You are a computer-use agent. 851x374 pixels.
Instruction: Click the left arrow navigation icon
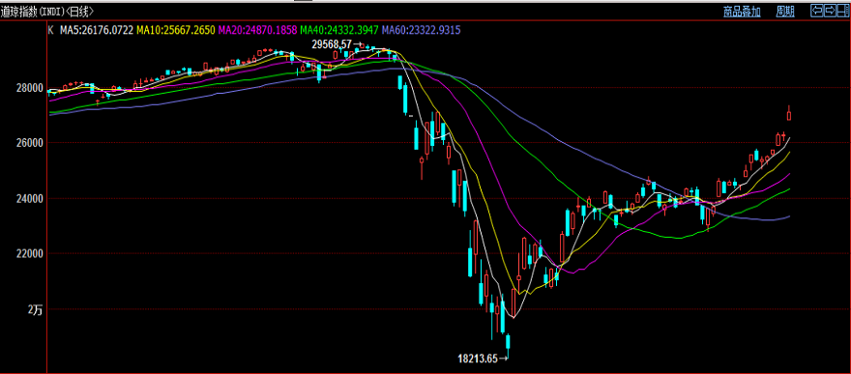point(817,11)
